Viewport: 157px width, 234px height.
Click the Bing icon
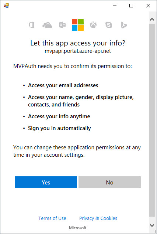pos(124,25)
